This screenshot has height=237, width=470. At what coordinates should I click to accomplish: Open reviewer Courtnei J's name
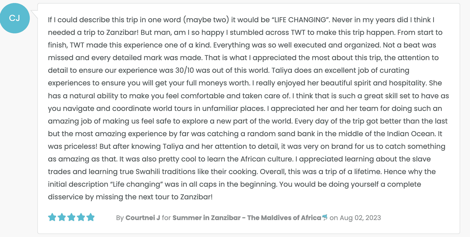143,218
